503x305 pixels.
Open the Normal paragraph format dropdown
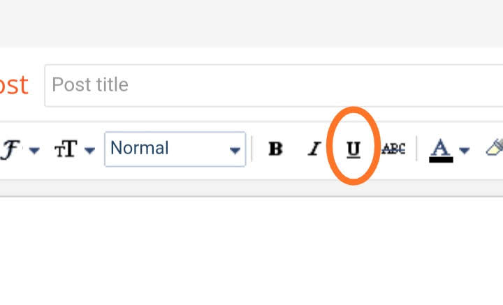(175, 149)
